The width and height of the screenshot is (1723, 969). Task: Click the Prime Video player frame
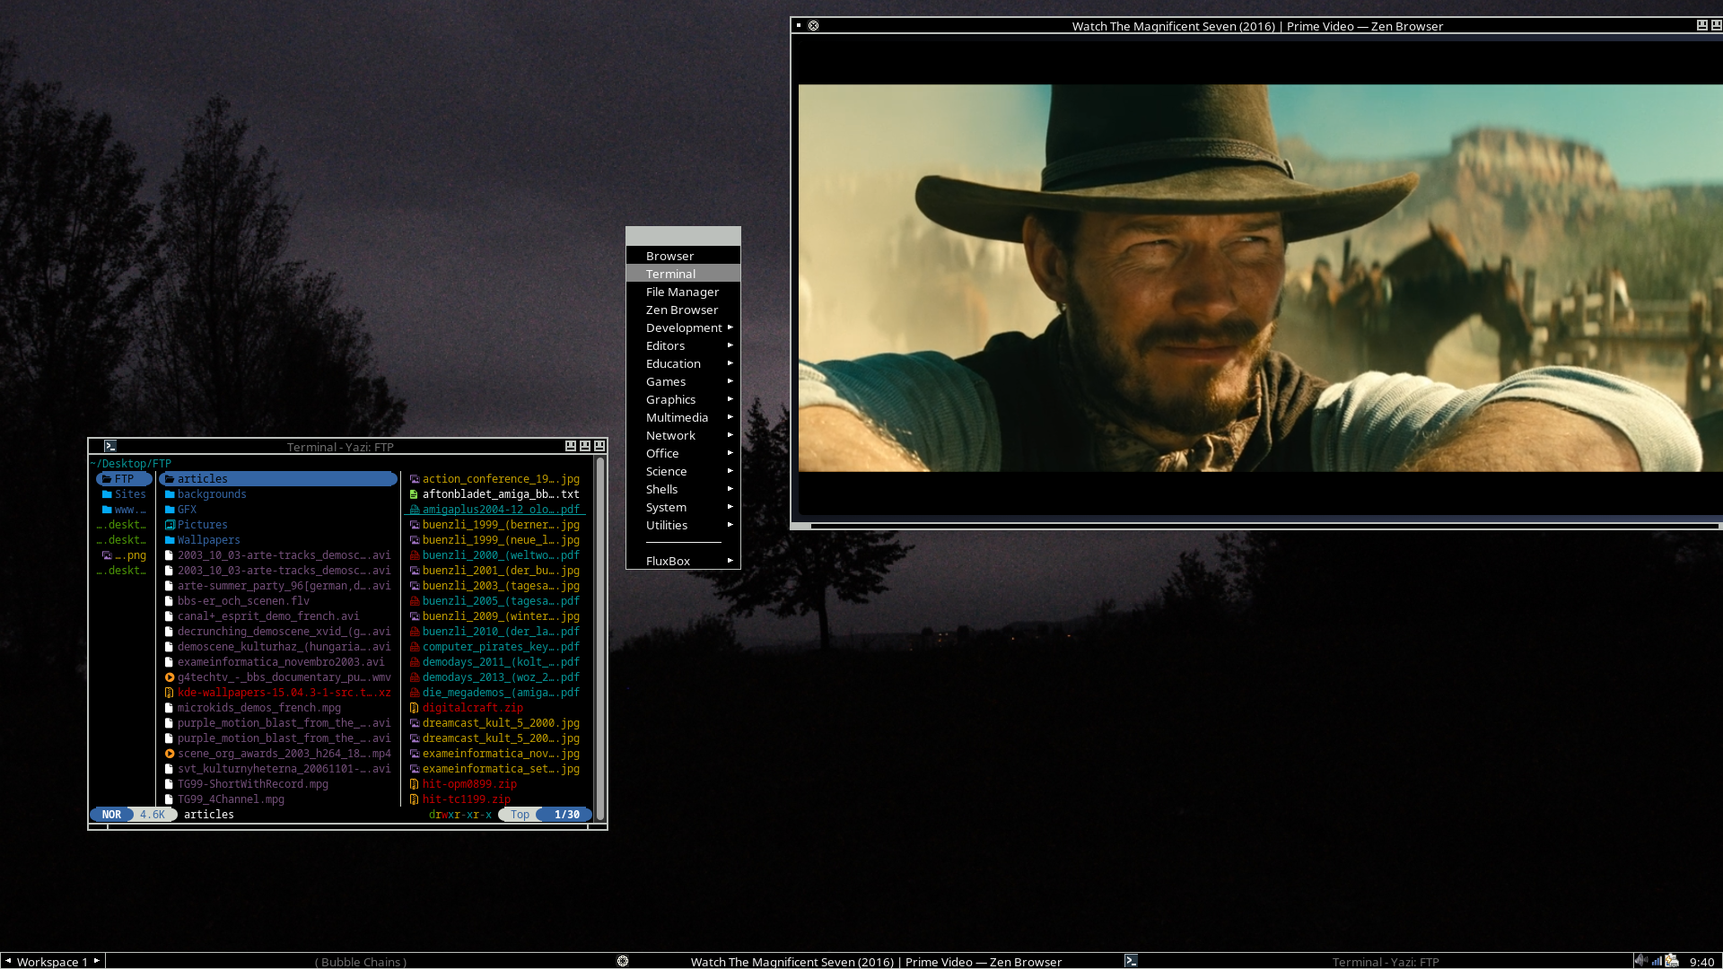1260,278
